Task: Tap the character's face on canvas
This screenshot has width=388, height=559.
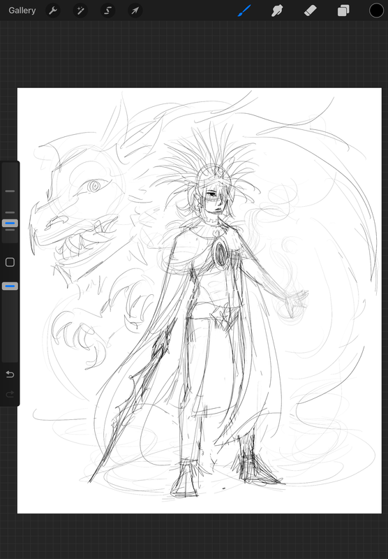Action: coord(214,200)
